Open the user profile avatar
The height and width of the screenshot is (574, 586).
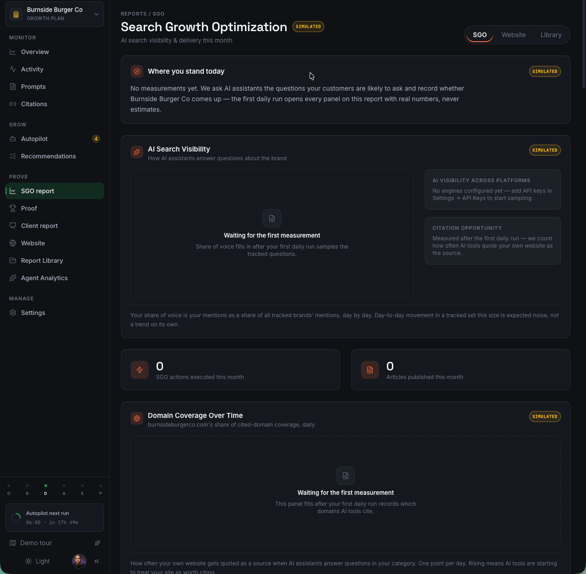pyautogui.click(x=79, y=561)
